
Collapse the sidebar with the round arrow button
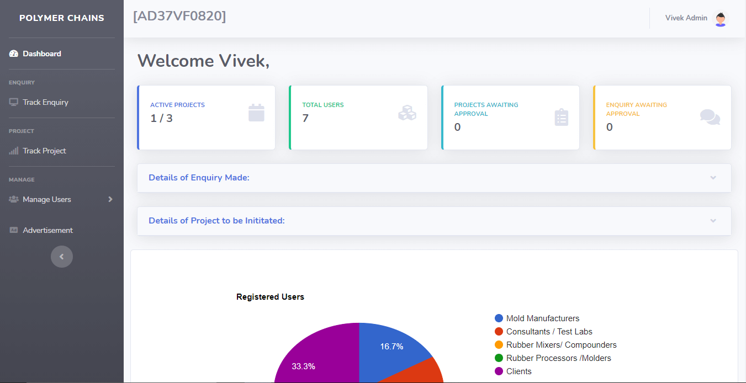click(62, 257)
